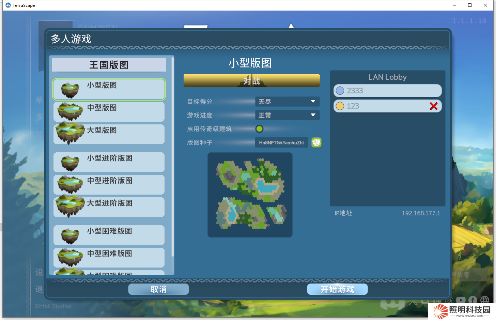This screenshot has width=496, height=320.
Task: Expand the 游戏进度 dropdown showing 正常
Action: click(x=287, y=115)
